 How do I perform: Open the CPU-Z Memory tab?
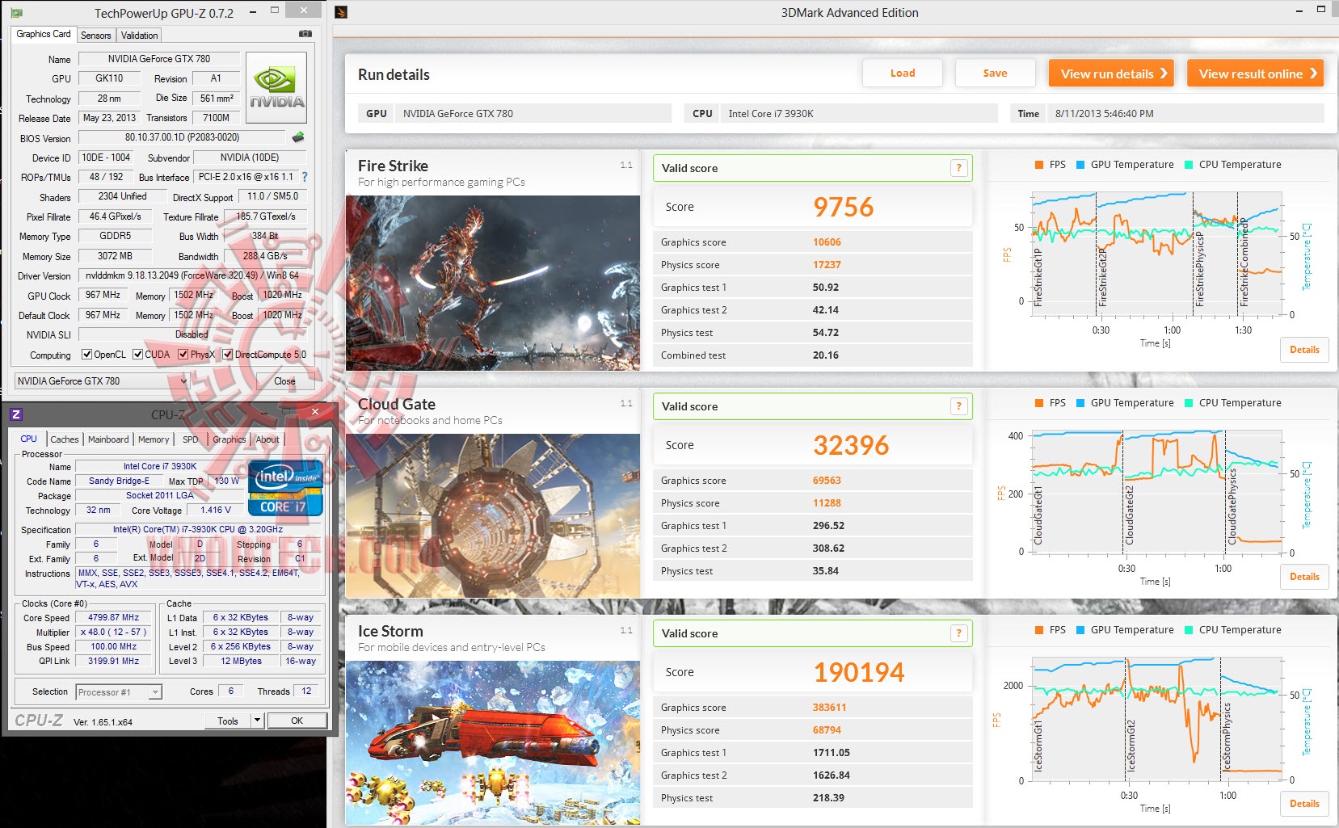pos(154,439)
